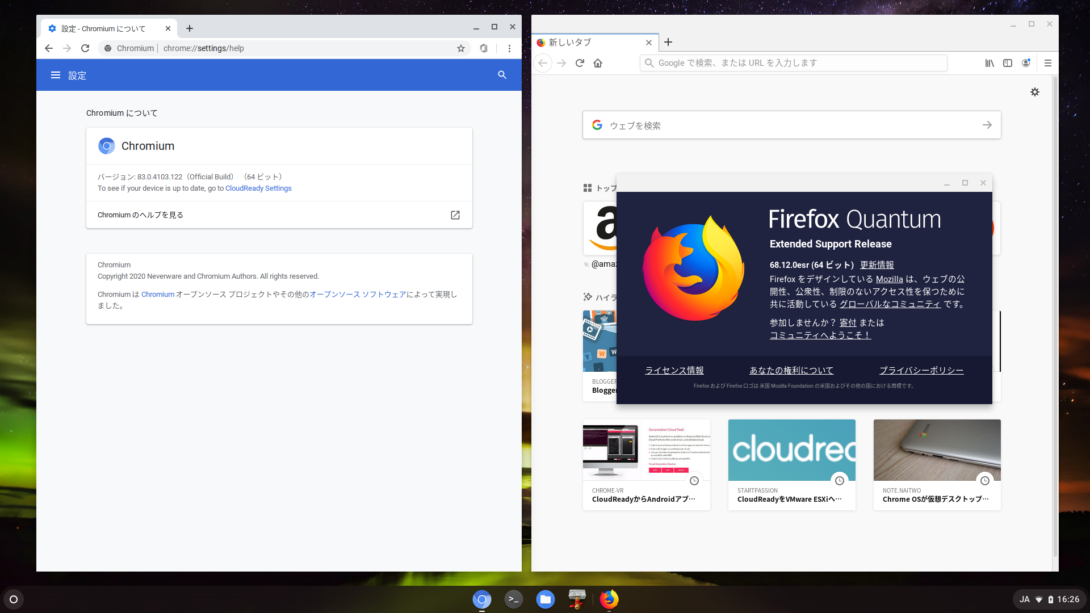Screen dimensions: 1090x613
Task: Open Files app in shelf
Action: tap(545, 599)
